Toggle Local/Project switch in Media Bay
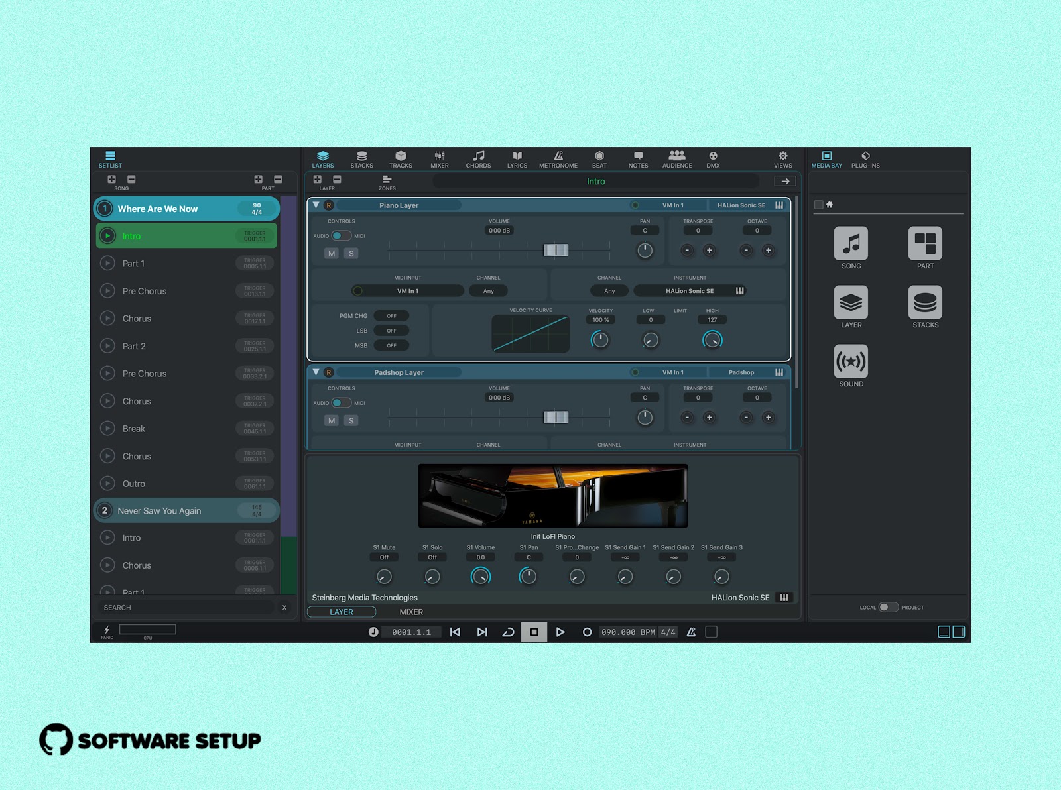This screenshot has height=790, width=1061. coord(888,607)
